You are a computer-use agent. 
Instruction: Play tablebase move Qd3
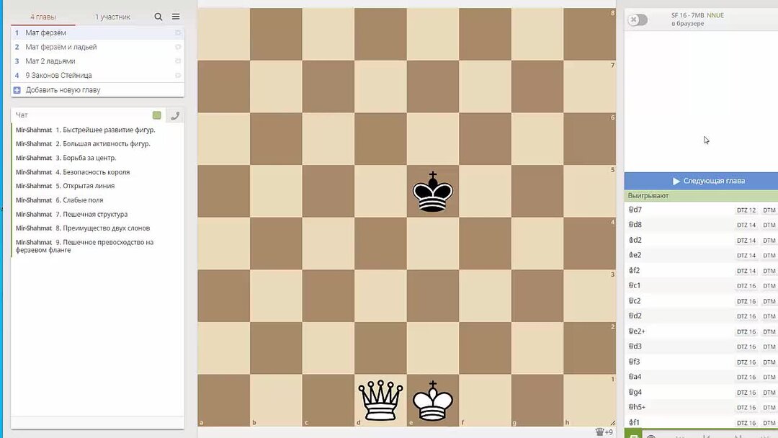[701, 347]
